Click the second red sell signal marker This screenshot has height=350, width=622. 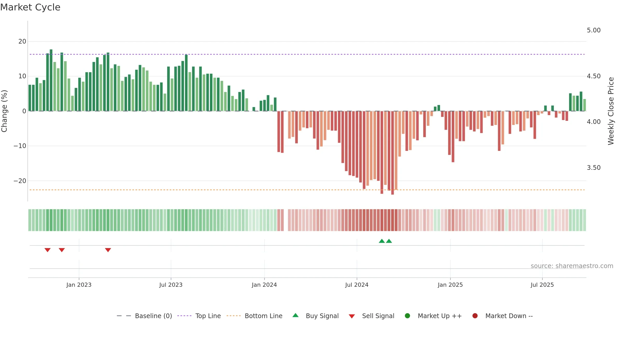coord(62,250)
